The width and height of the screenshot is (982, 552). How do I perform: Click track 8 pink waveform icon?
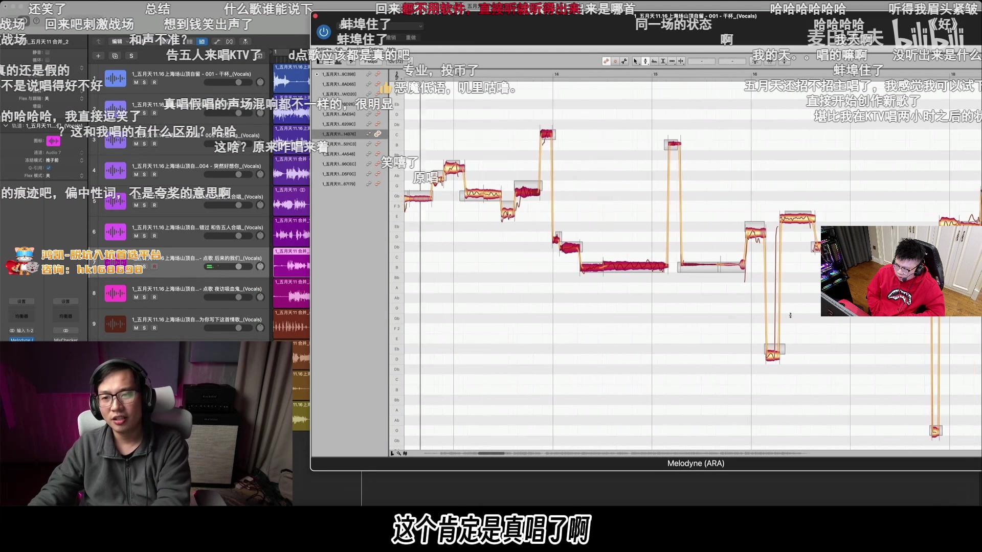click(116, 293)
